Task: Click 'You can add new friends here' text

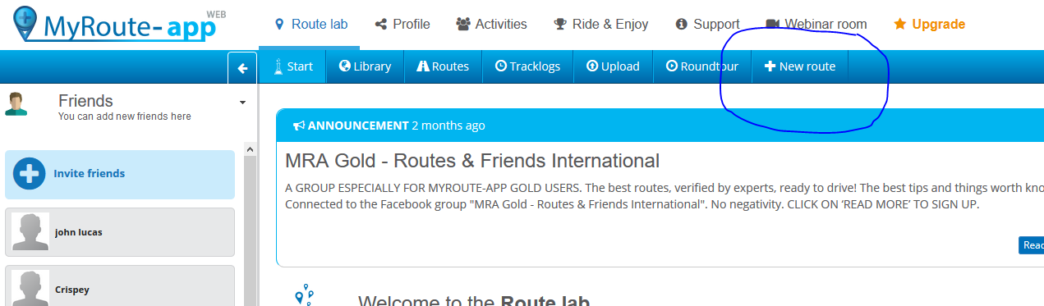Action: tap(125, 116)
